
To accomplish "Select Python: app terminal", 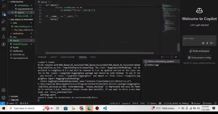I will click(x=161, y=65).
